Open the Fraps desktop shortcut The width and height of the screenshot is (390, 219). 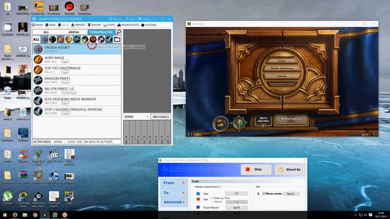(69, 198)
